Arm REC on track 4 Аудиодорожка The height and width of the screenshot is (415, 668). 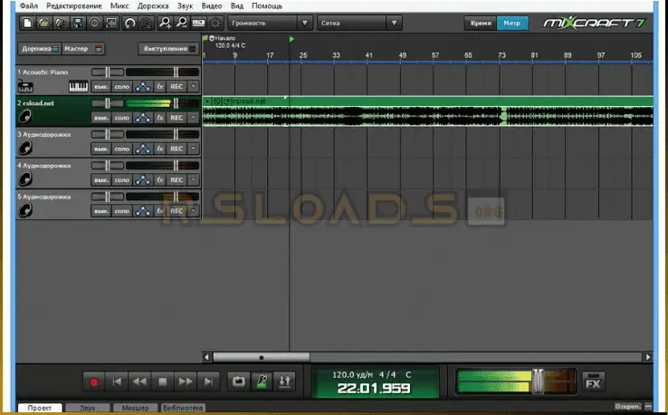tap(177, 179)
